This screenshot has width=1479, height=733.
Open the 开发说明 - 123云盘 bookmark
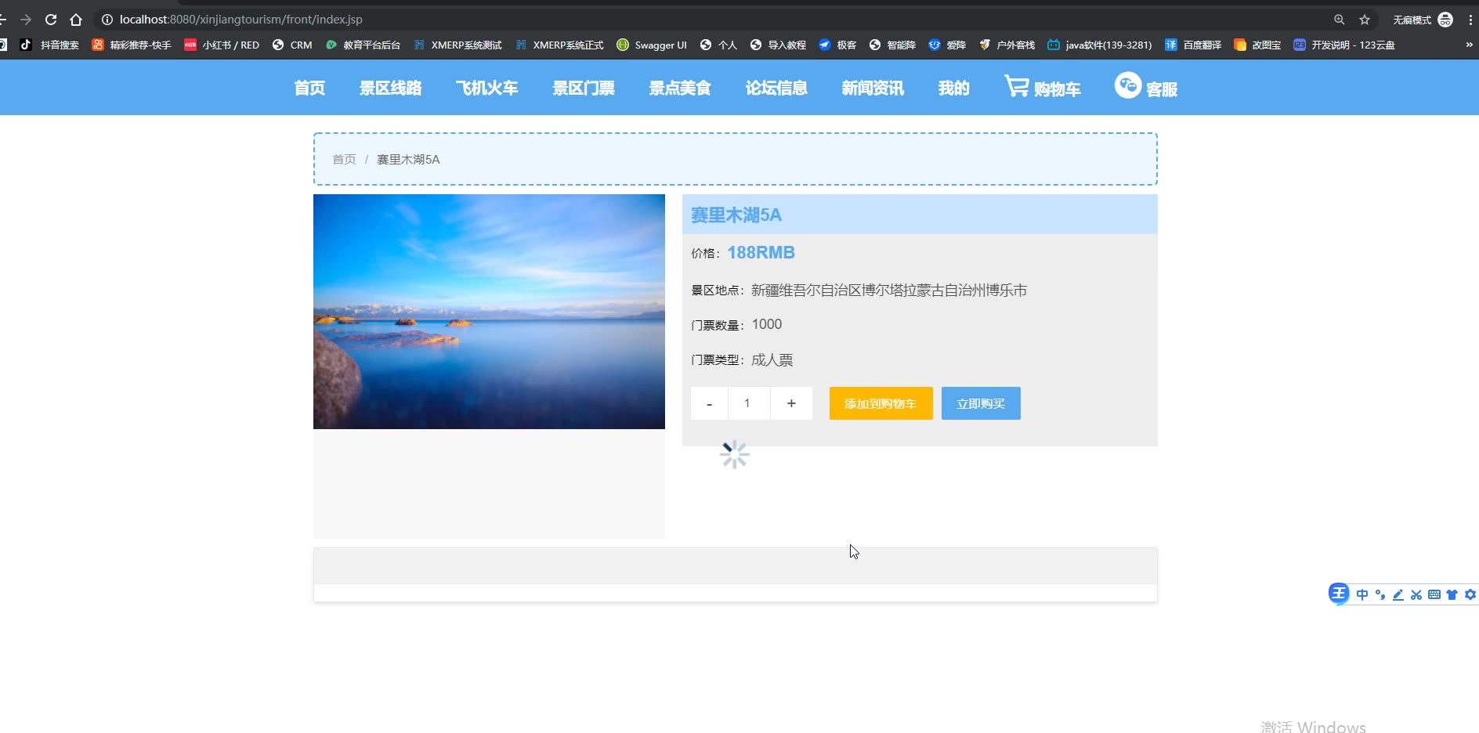[1344, 45]
